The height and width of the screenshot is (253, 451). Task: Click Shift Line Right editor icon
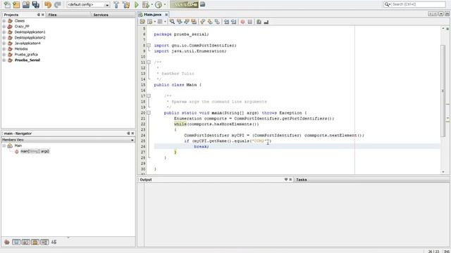233,22
